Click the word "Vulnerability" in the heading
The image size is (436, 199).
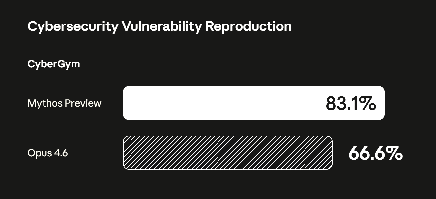click(161, 26)
